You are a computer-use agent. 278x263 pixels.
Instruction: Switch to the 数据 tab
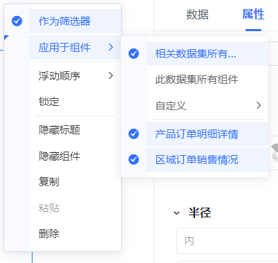pos(197,15)
